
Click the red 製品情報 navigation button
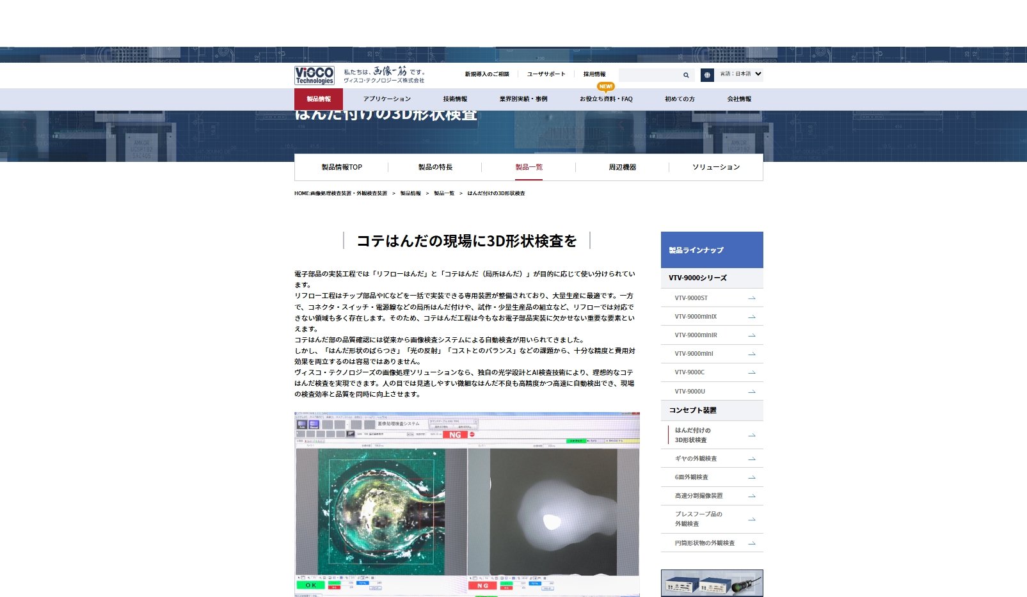(319, 99)
